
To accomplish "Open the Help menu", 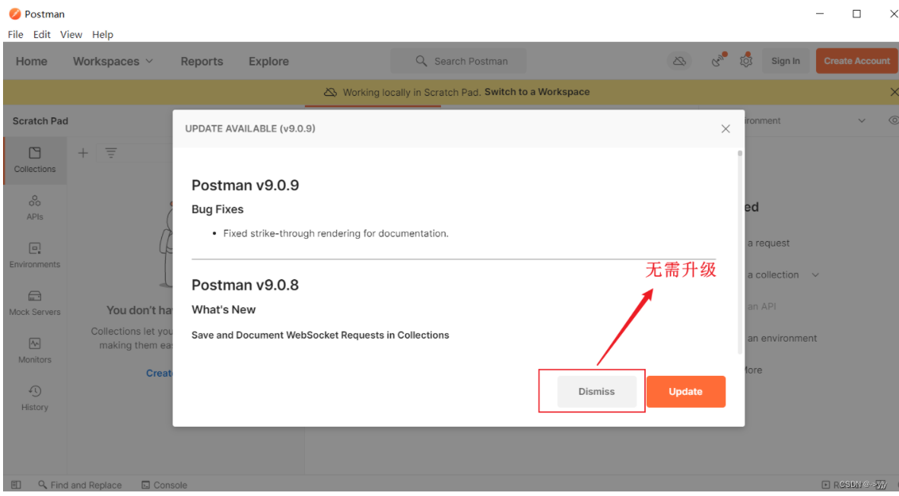I will point(103,34).
